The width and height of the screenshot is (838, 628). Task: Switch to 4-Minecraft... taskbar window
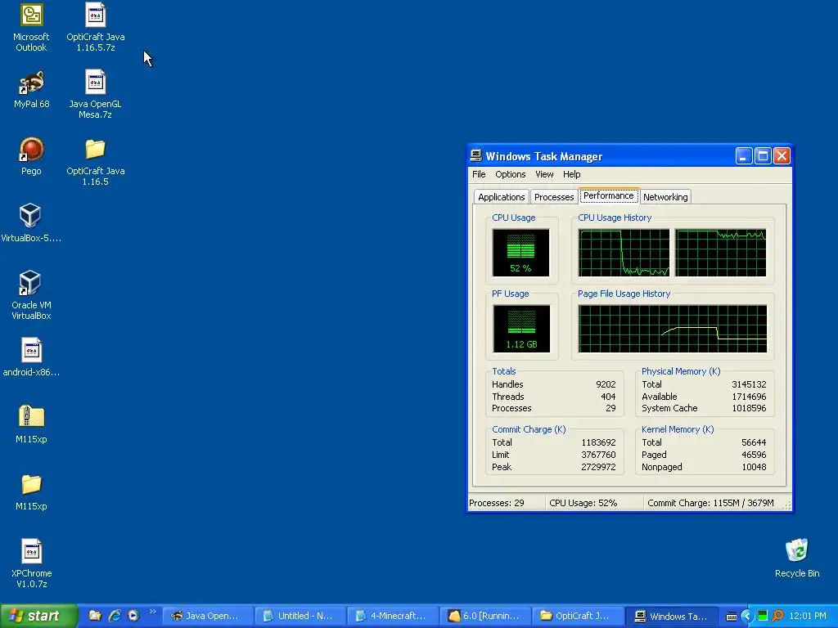pos(393,616)
